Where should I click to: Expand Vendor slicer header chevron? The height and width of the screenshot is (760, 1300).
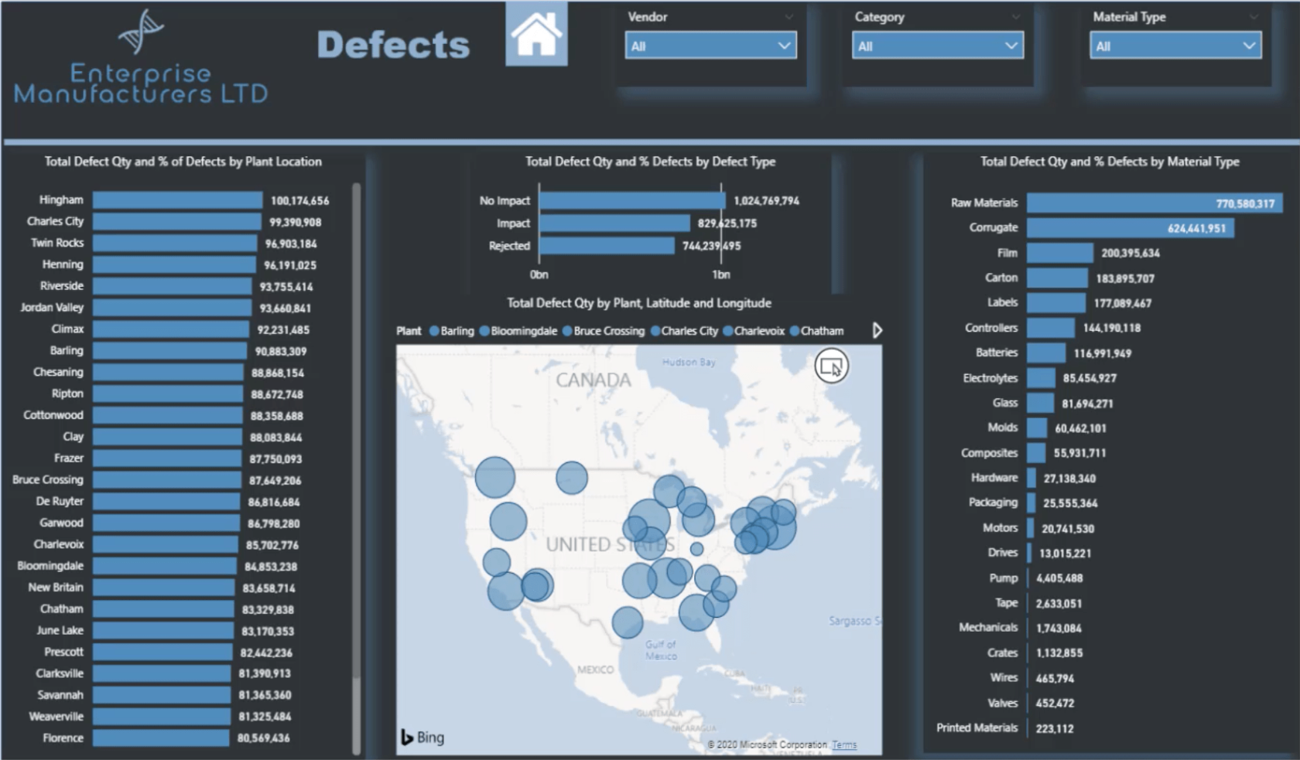pyautogui.click(x=789, y=17)
